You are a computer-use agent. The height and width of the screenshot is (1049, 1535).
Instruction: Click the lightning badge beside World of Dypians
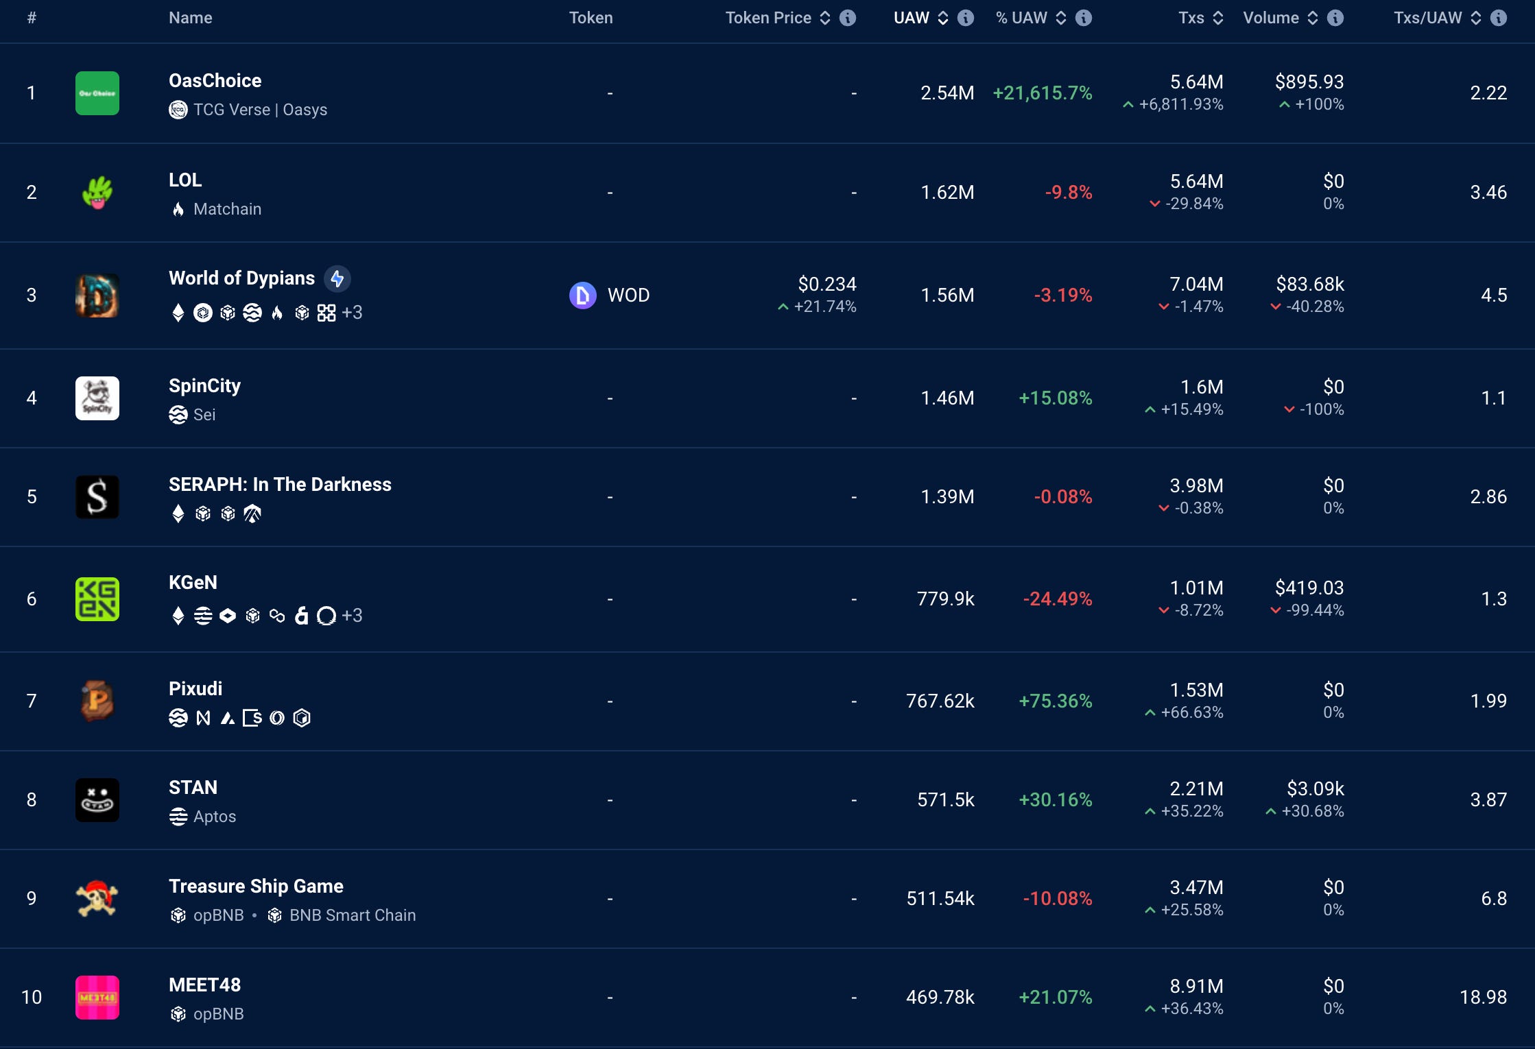click(337, 278)
